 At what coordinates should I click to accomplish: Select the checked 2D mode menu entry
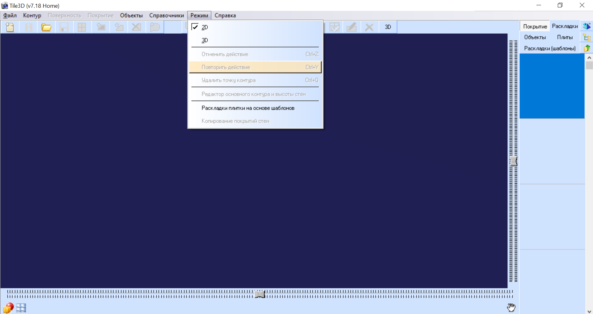(x=255, y=27)
